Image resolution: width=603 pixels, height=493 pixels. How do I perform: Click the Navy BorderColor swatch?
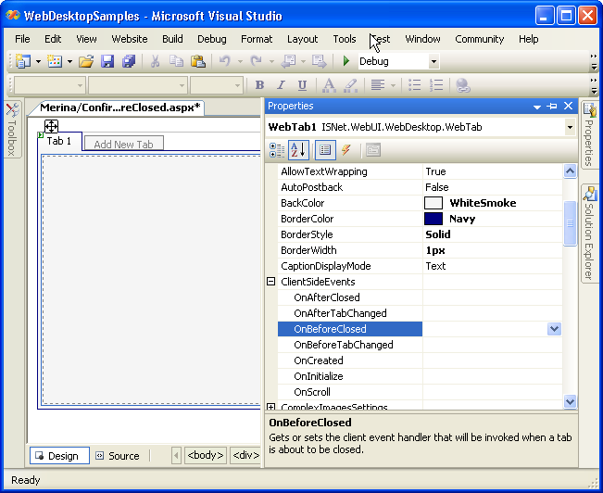(433, 219)
